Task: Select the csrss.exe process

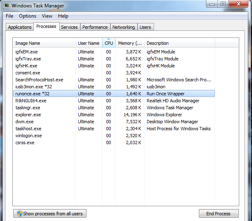Action: click(114, 143)
